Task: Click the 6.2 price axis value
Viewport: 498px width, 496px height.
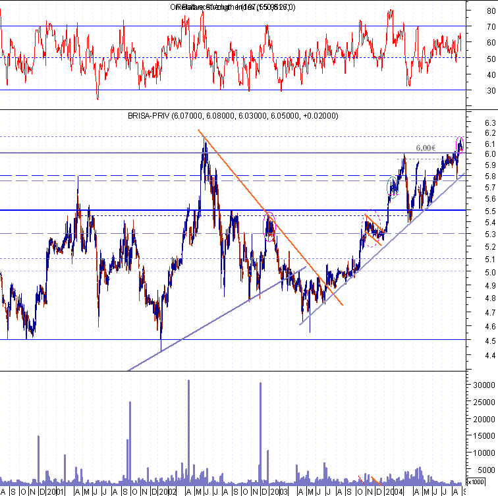Action: (490, 133)
